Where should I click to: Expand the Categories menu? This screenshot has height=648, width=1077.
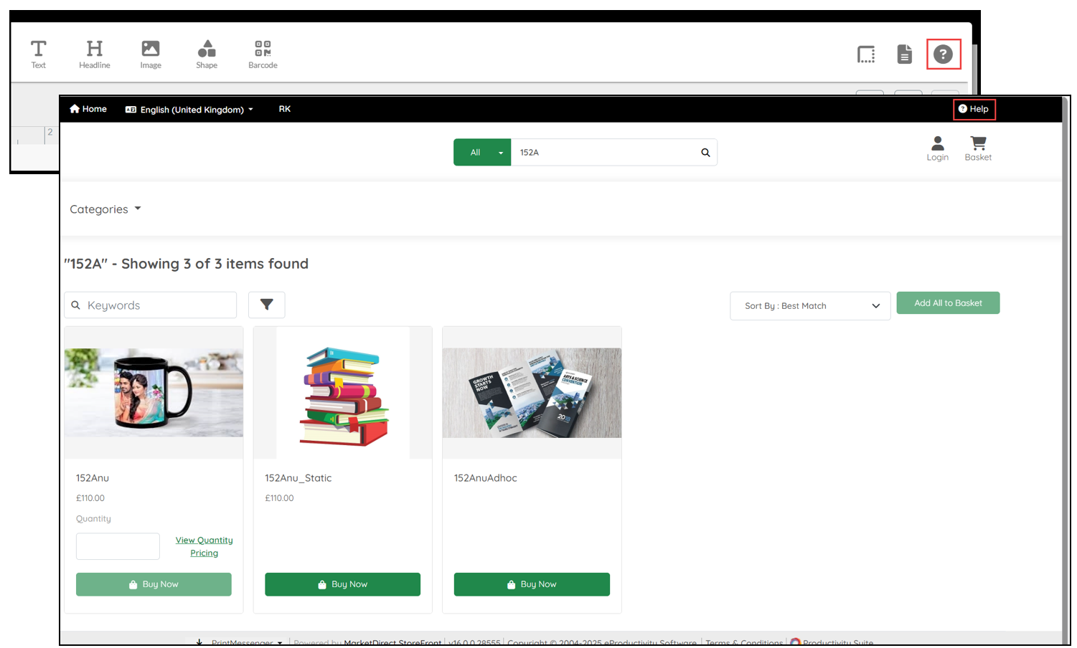[105, 209]
